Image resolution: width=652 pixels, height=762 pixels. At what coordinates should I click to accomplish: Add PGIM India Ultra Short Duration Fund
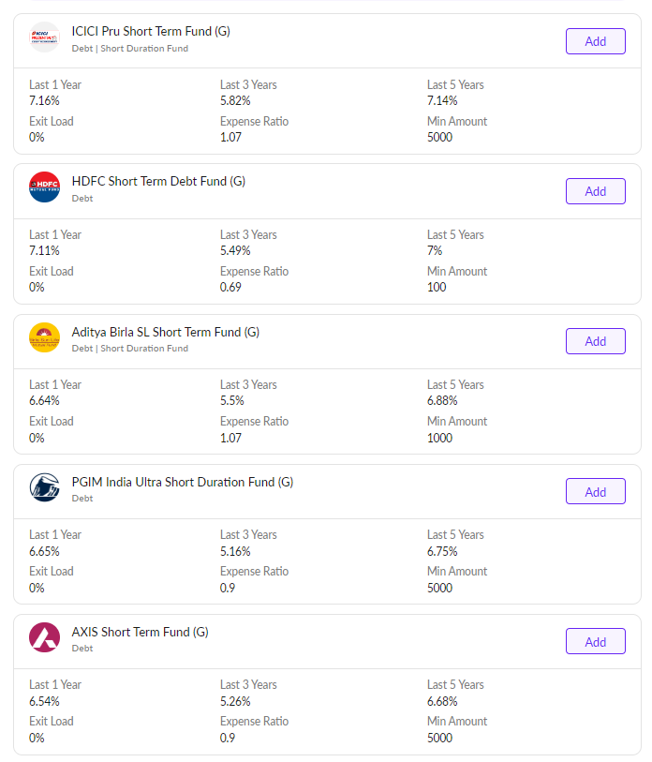tap(595, 492)
